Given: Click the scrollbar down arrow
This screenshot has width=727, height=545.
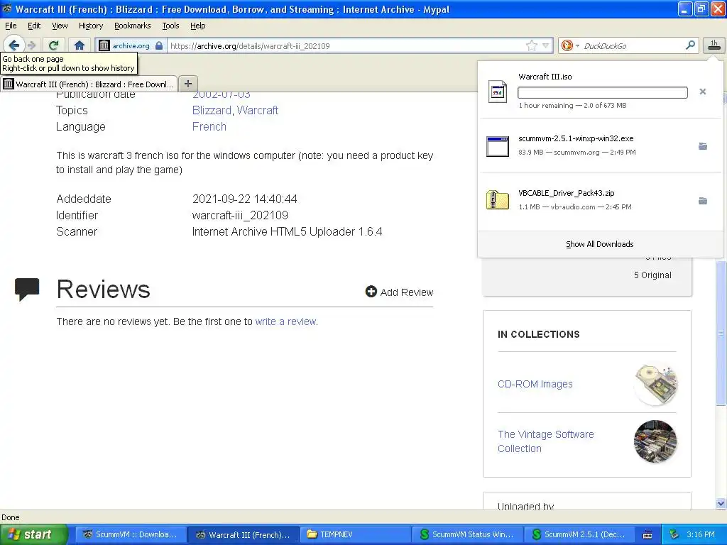Looking at the screenshot, I should (721, 503).
